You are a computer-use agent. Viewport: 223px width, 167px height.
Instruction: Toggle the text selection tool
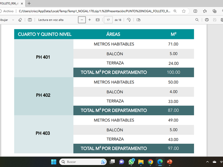[30, 20]
